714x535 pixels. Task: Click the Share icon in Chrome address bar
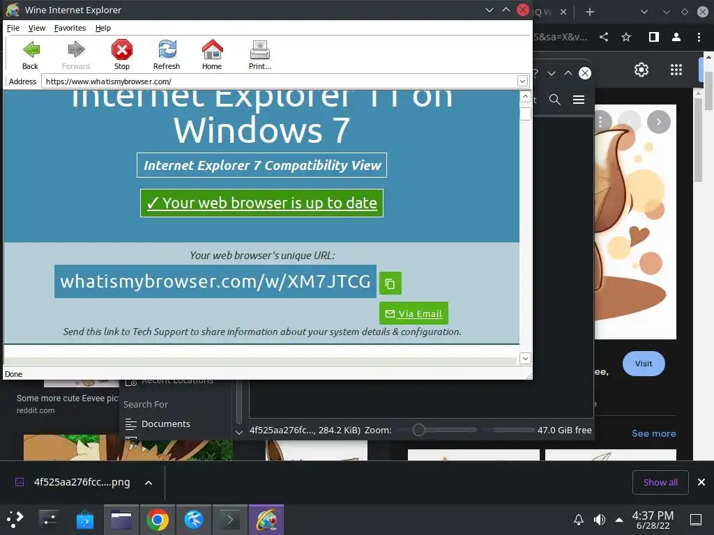click(x=604, y=37)
